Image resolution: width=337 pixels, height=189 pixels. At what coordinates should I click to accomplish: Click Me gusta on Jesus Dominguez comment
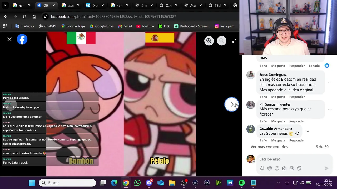point(278,97)
